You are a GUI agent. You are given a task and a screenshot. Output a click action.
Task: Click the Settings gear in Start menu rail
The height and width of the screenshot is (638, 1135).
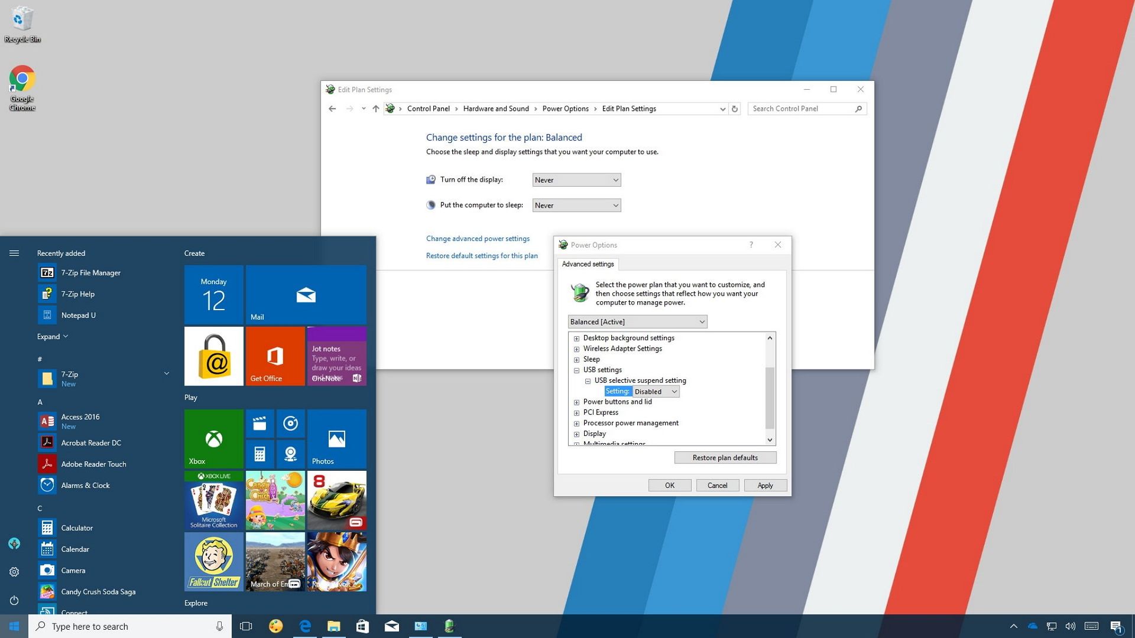tap(14, 571)
